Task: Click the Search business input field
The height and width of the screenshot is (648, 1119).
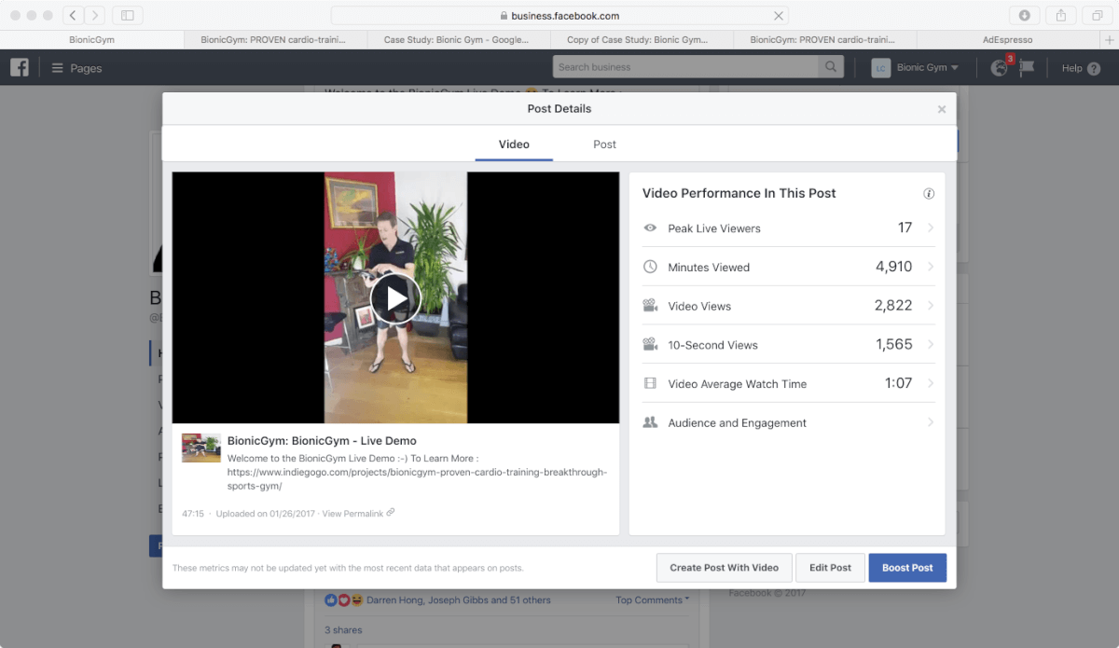Action: [x=685, y=67]
